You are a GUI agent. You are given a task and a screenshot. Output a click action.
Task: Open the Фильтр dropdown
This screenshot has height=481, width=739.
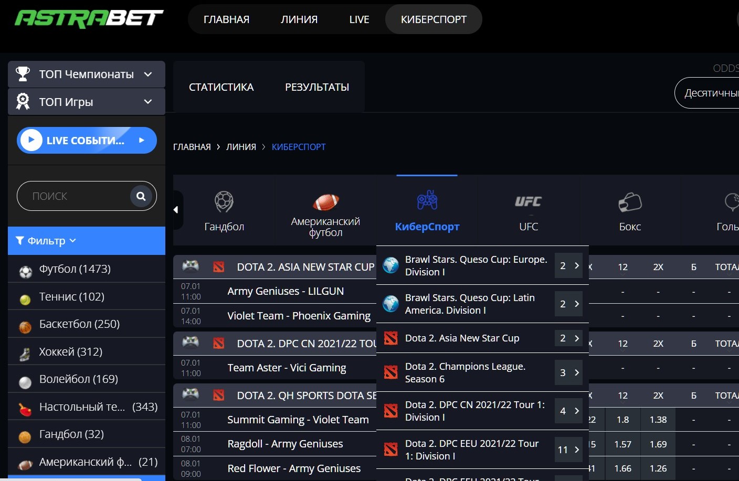[87, 241]
